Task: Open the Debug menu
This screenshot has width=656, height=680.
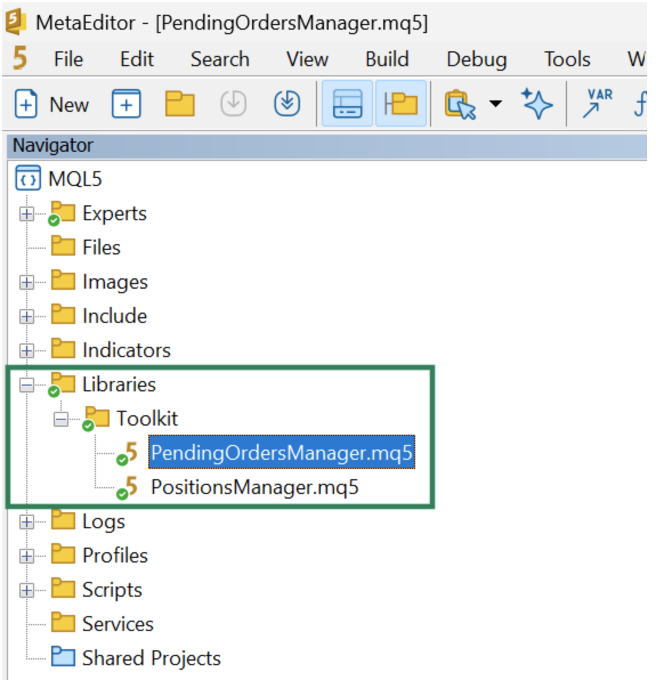Action: (x=476, y=59)
